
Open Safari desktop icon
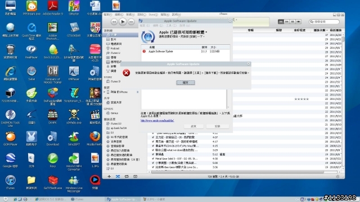tap(31, 74)
